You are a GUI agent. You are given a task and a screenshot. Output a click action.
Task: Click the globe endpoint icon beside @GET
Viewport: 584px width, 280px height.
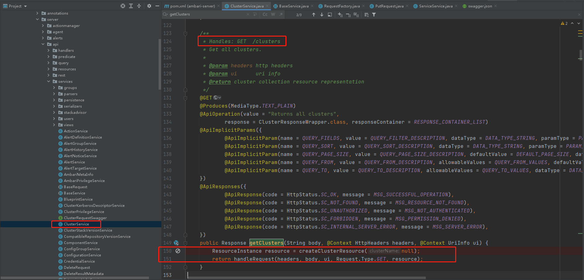(217, 98)
